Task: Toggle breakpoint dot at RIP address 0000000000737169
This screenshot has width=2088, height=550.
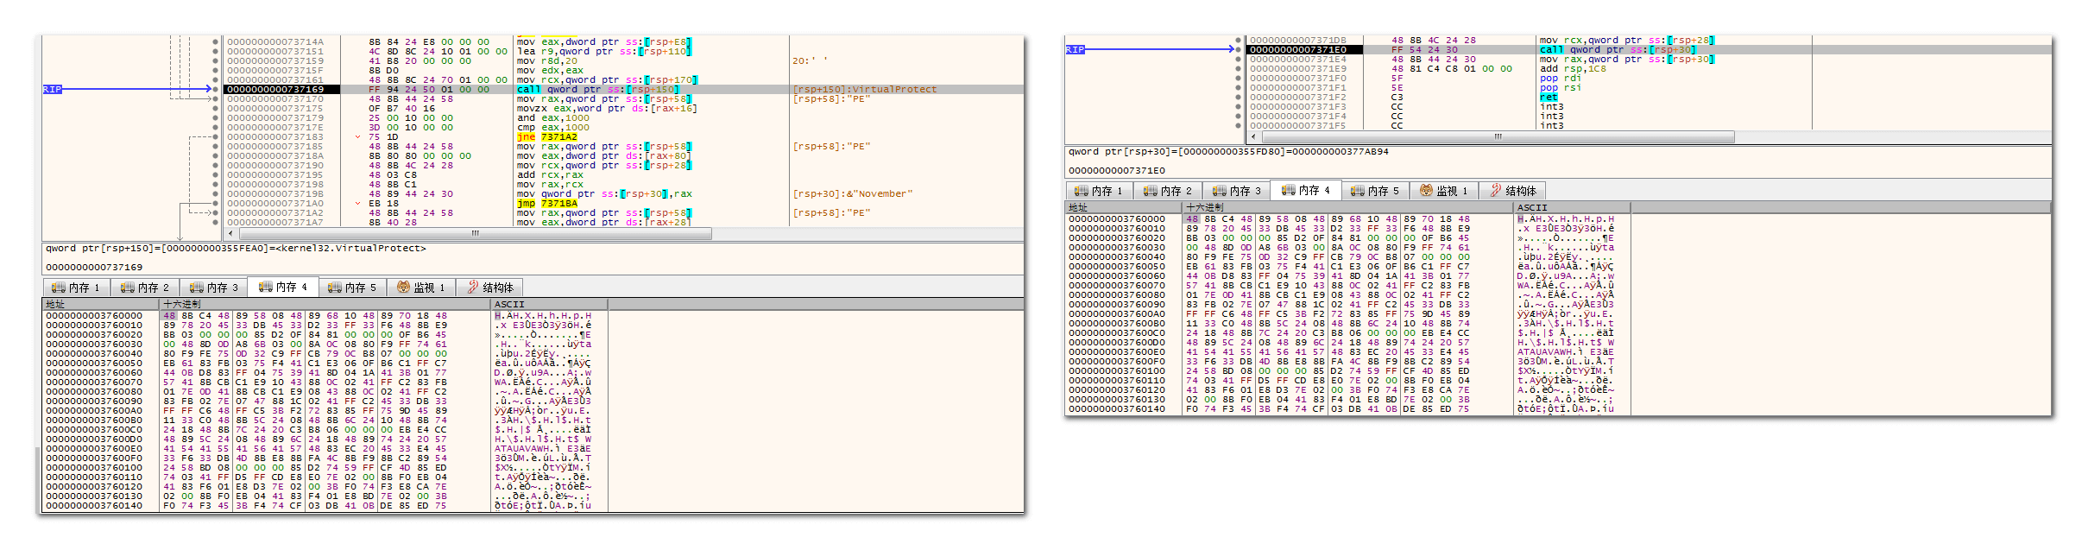Action: [216, 89]
